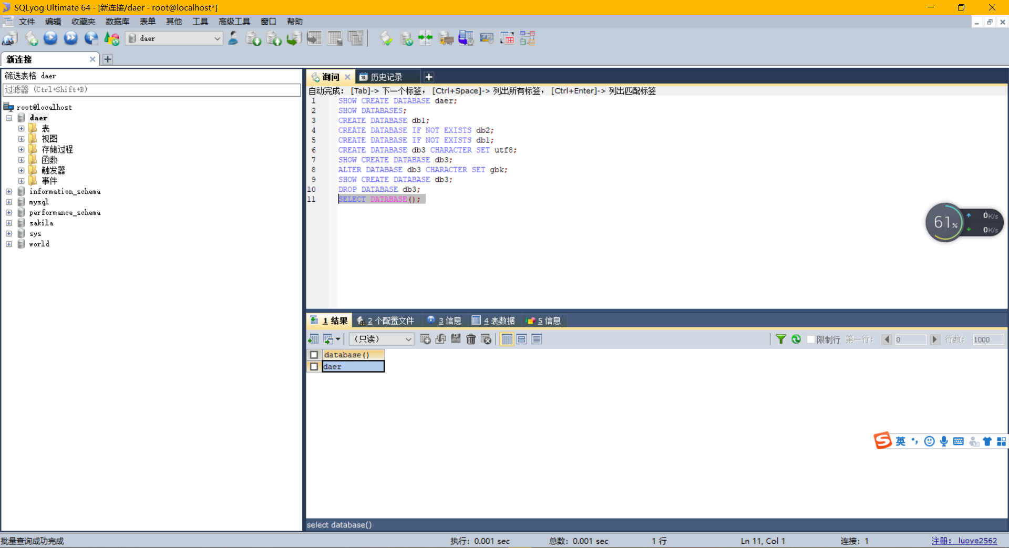Expand the 存储过程 folder
This screenshot has width=1009, height=548.
[x=22, y=149]
